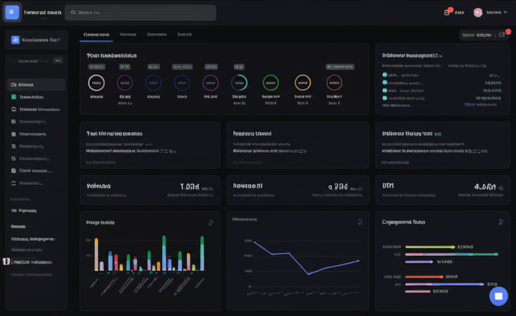Focus the search field in the top bar
This screenshot has height=316, width=516.
[x=140, y=13]
